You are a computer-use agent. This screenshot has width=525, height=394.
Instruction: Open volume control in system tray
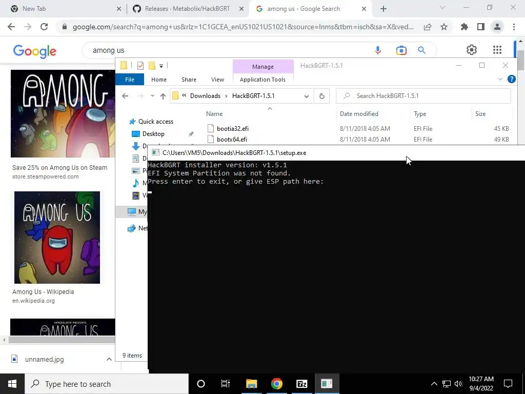click(458, 384)
